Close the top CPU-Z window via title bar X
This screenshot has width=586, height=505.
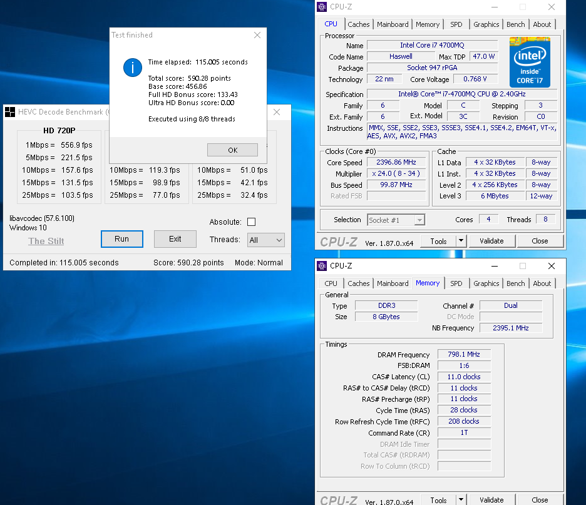point(551,7)
